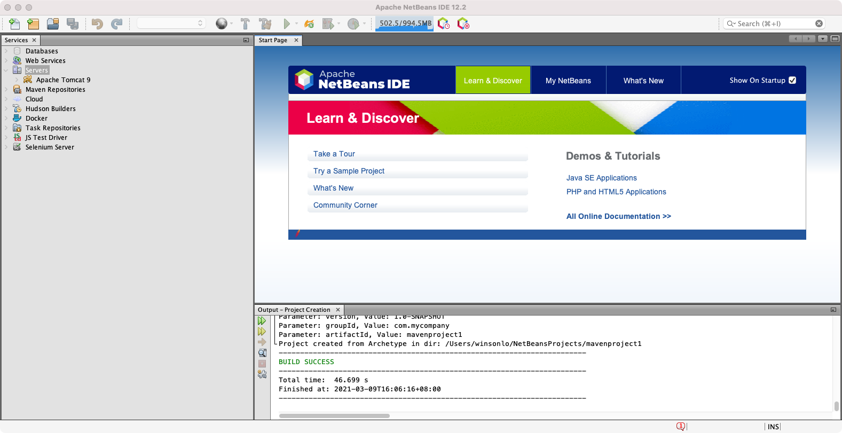842x433 pixels.
Task: Click the Output horizontal scrollbar thumb
Action: pos(334,416)
